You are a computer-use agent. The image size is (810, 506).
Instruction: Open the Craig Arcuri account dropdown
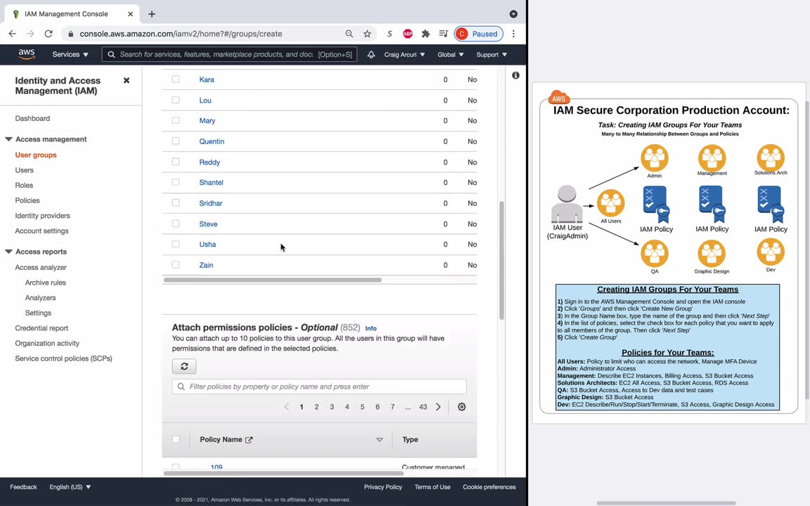pos(404,54)
